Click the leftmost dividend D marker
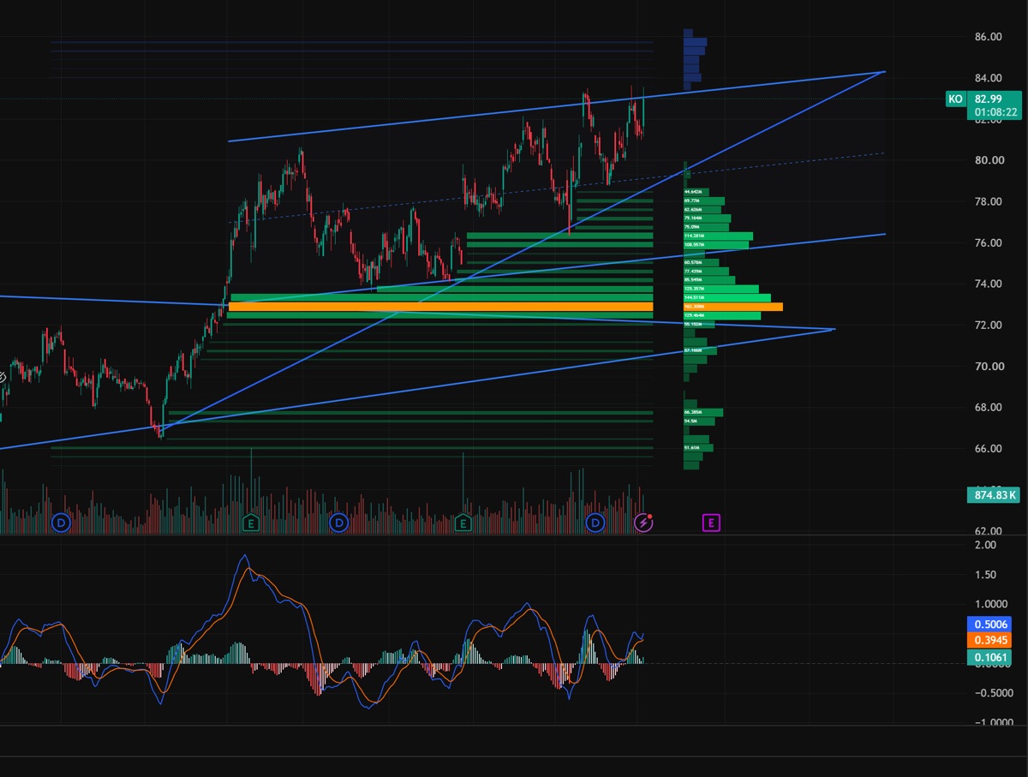The width and height of the screenshot is (1028, 777). tap(61, 522)
